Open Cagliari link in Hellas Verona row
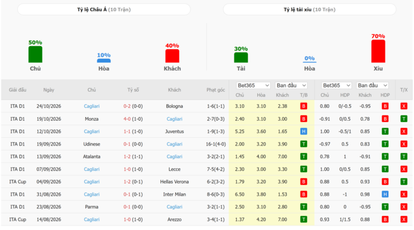Image resolution: width=414 pixels, height=230 pixels. point(92,182)
